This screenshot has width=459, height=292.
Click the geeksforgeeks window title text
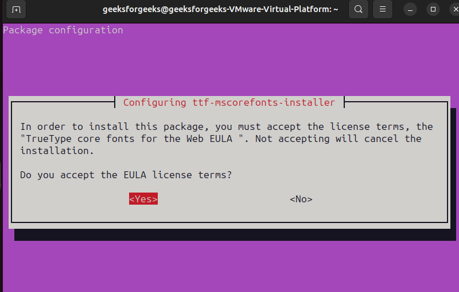tap(220, 9)
